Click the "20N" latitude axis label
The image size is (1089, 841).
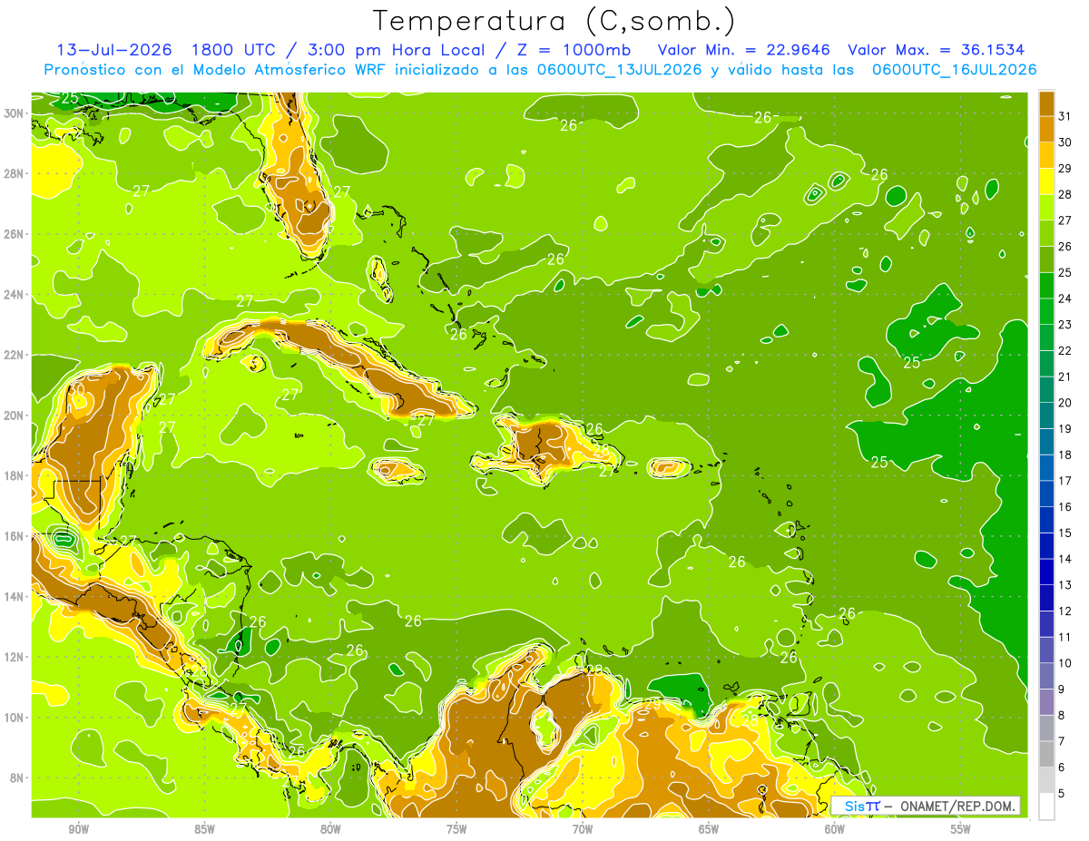pyautogui.click(x=15, y=416)
